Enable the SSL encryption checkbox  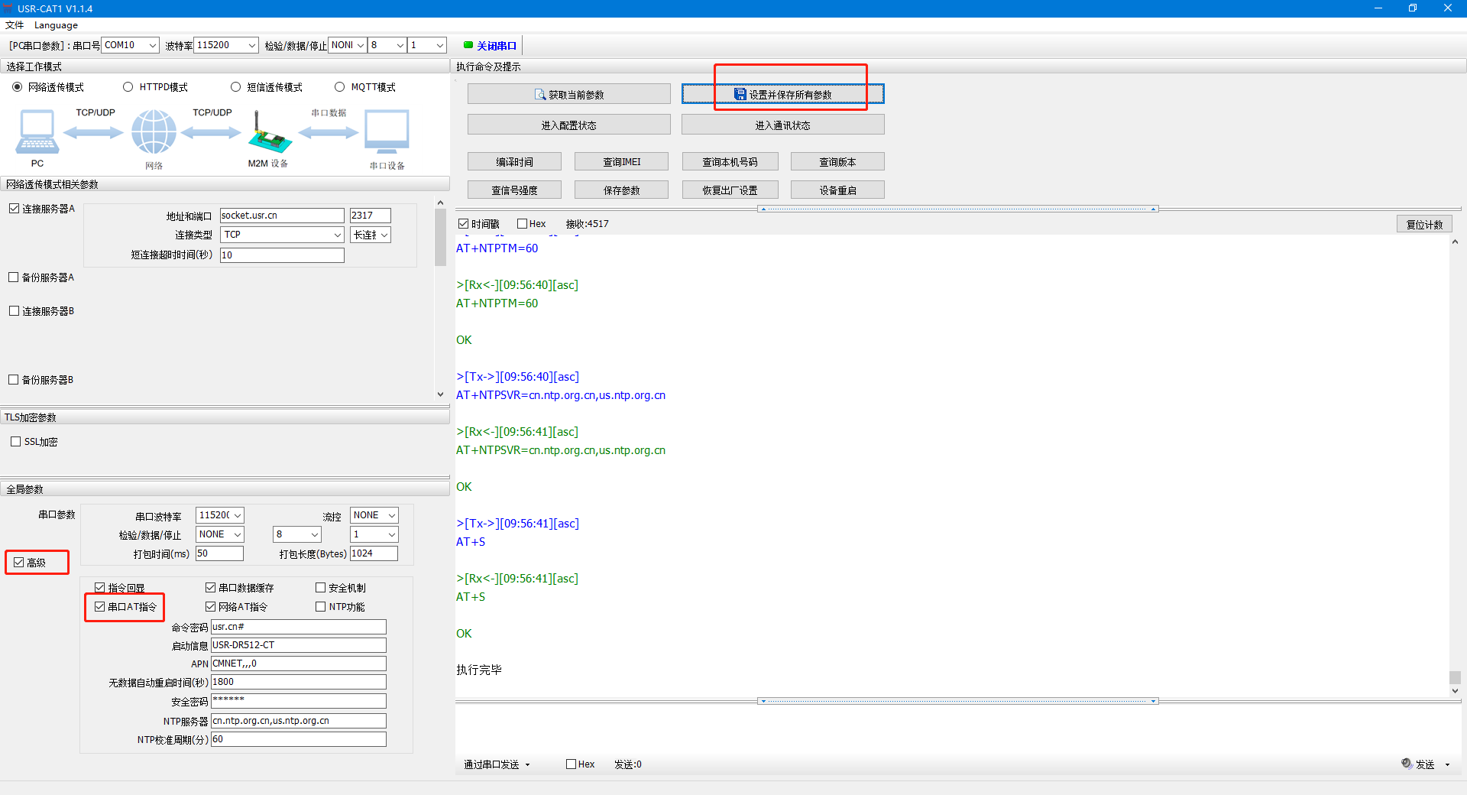tap(16, 442)
